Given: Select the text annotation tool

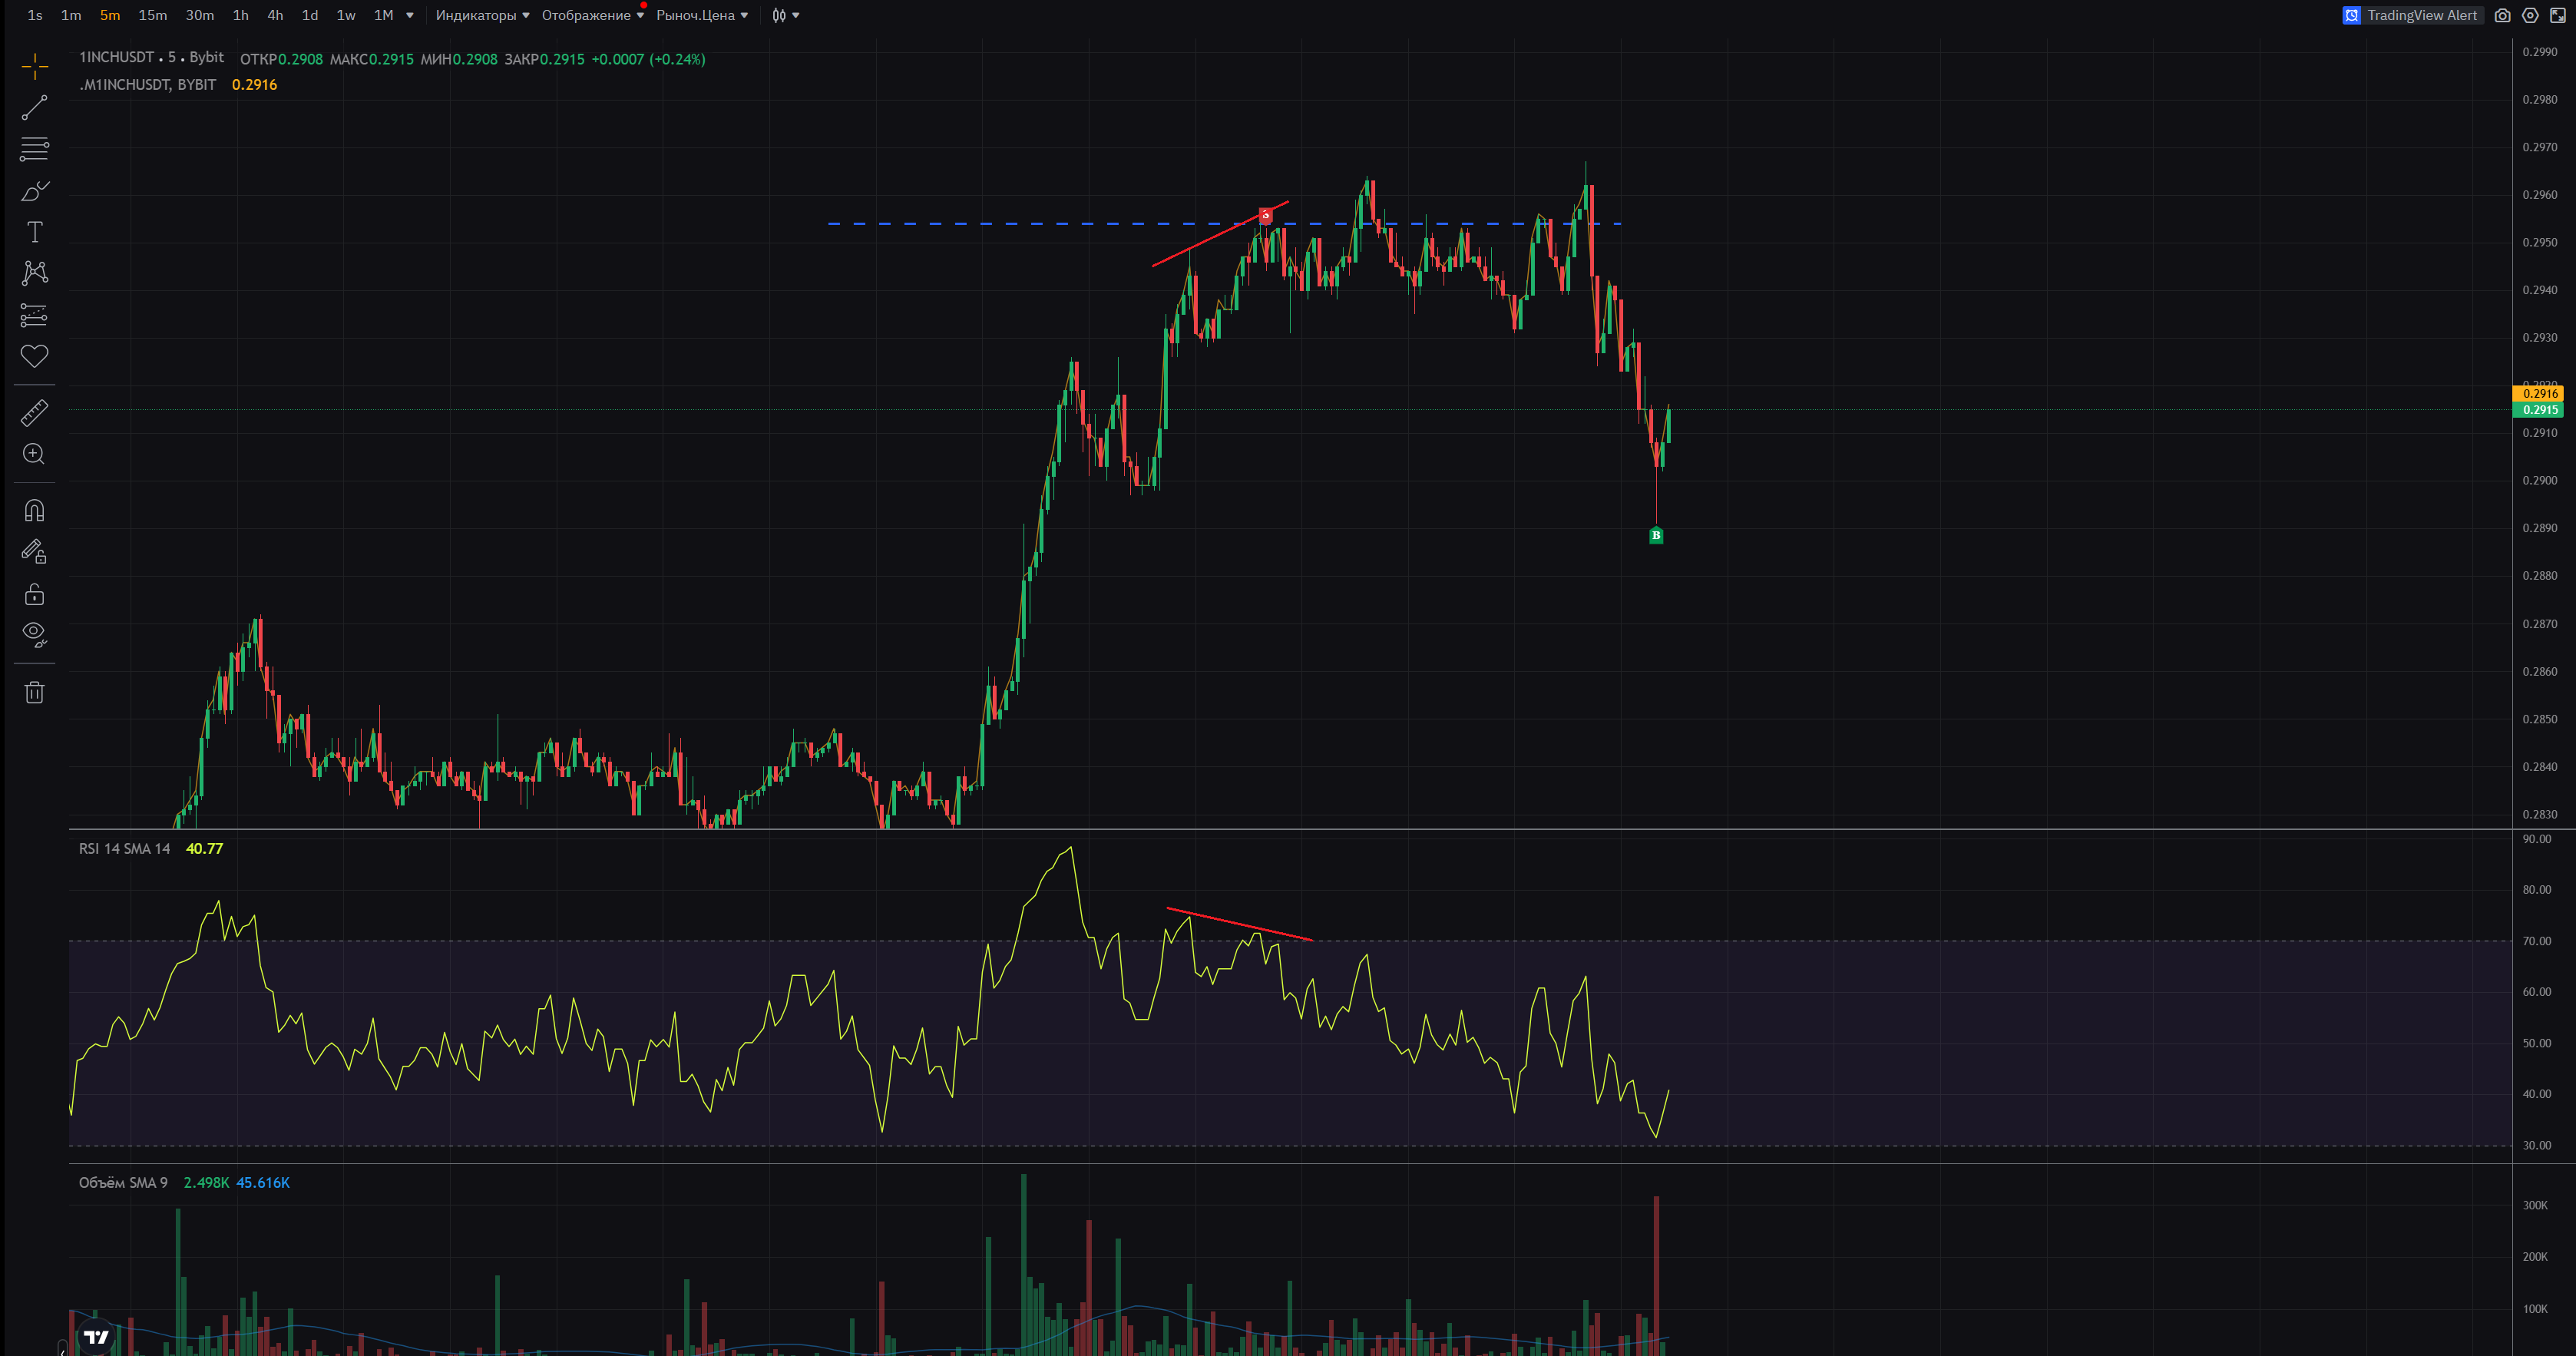Looking at the screenshot, I should 34,232.
